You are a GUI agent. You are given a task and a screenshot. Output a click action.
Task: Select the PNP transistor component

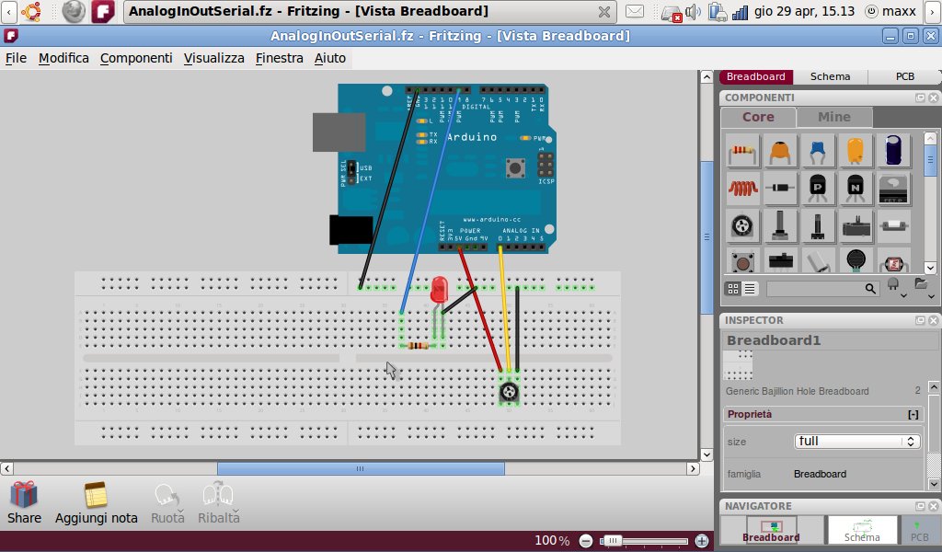click(818, 189)
